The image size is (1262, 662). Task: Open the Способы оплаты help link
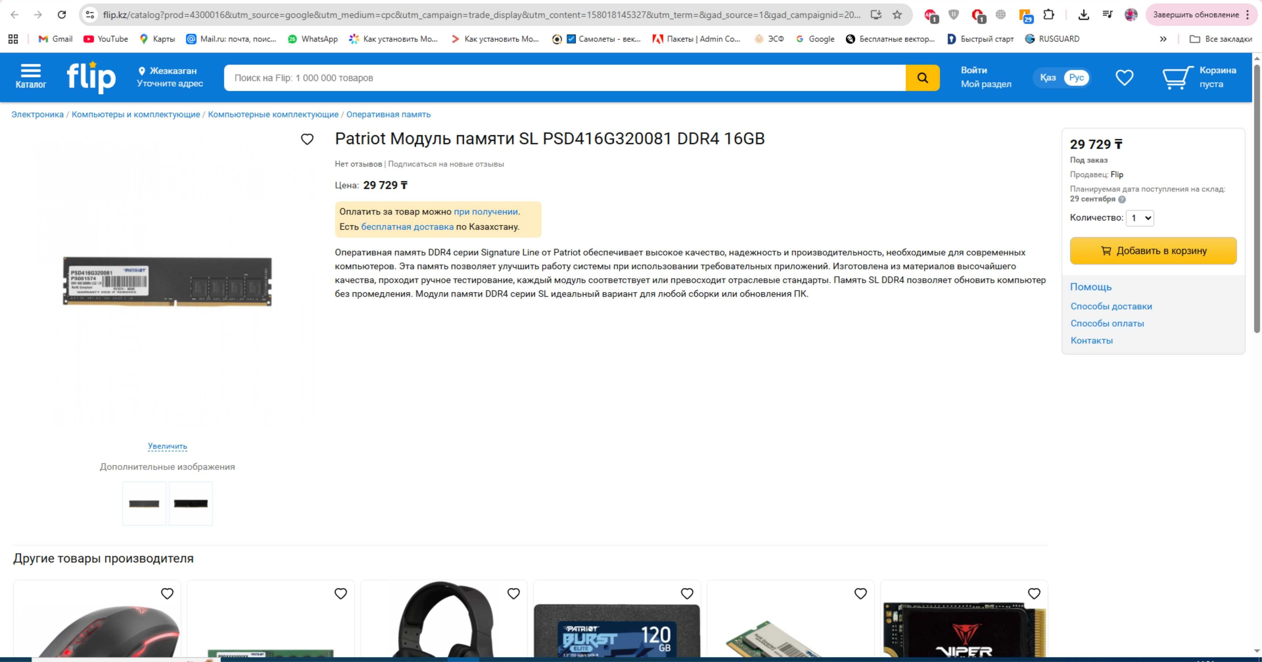pos(1107,324)
